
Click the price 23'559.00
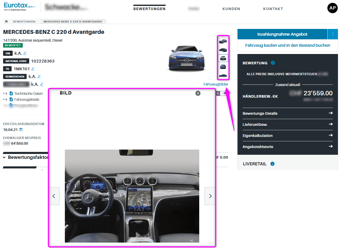point(318,93)
